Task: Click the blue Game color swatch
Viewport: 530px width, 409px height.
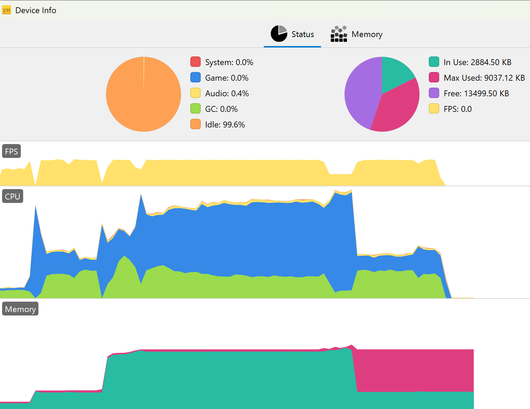Action: pyautogui.click(x=196, y=78)
